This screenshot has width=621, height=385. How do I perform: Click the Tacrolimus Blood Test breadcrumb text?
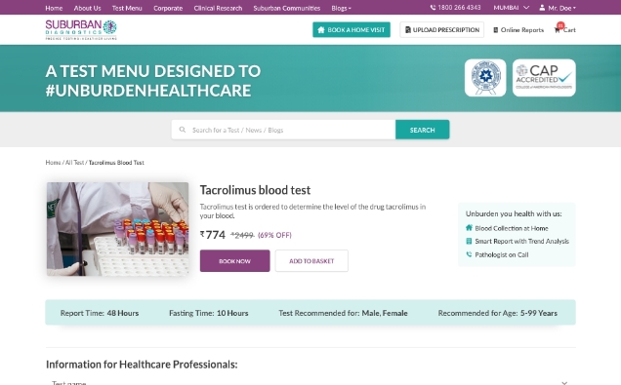pos(116,163)
